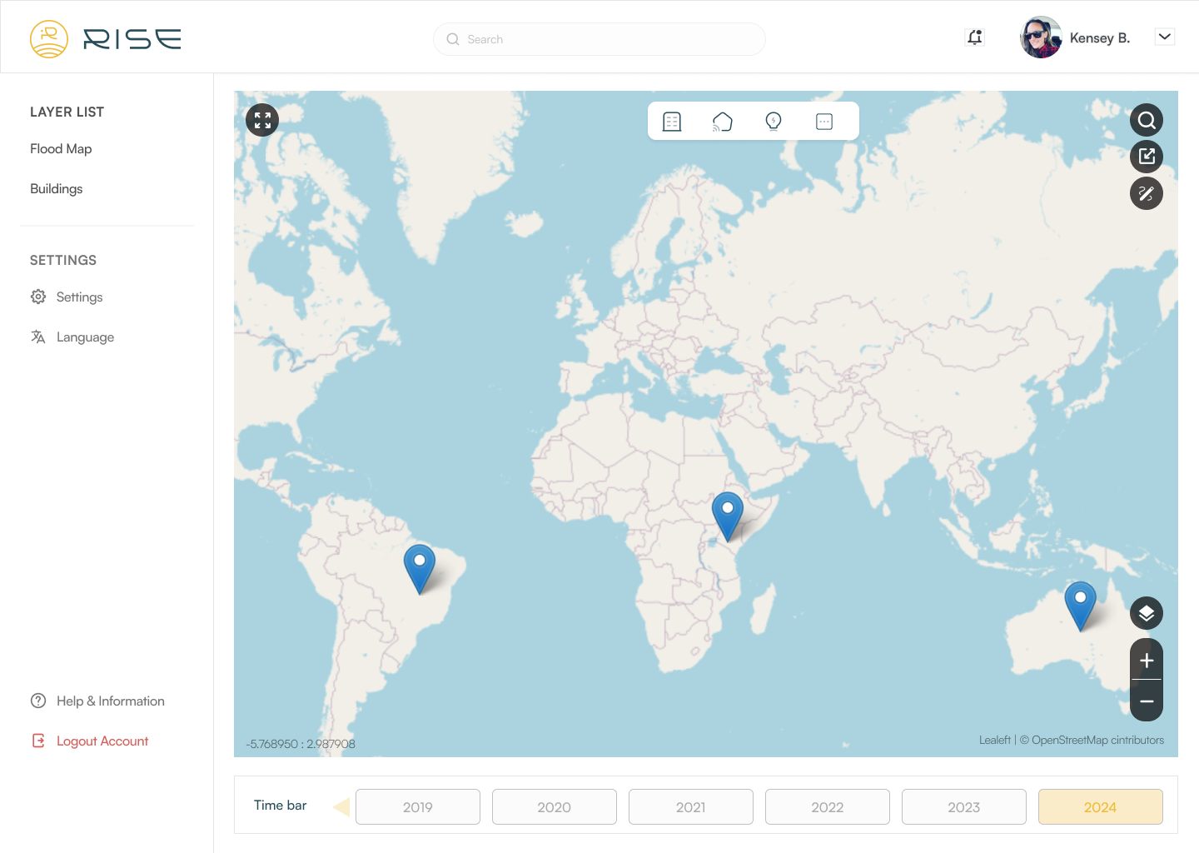The width and height of the screenshot is (1199, 853).
Task: Expand the Kensey B. account dropdown
Action: (1165, 37)
